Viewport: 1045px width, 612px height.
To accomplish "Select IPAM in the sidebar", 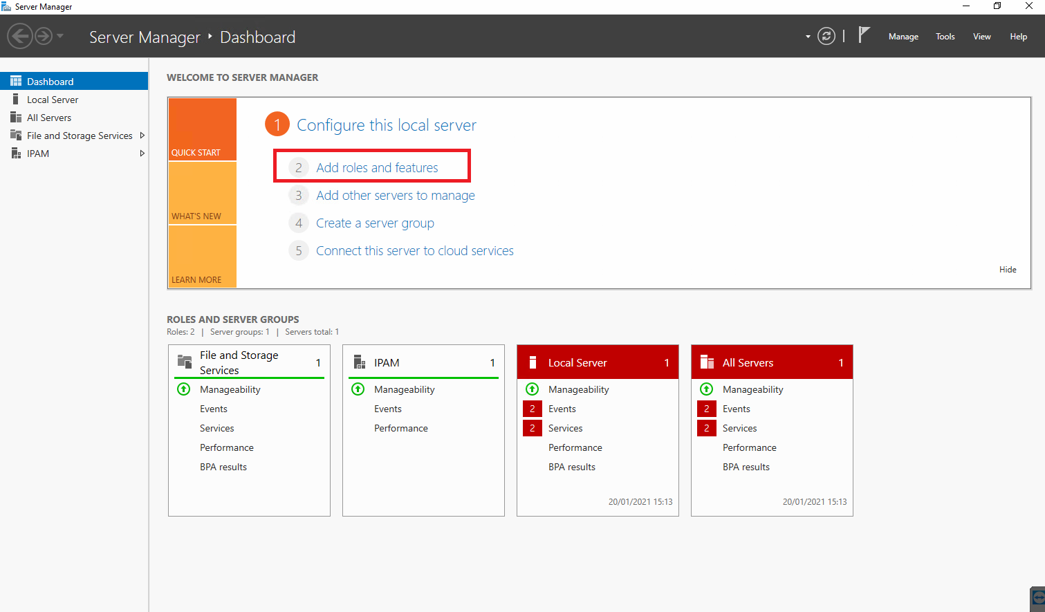I will 74,154.
